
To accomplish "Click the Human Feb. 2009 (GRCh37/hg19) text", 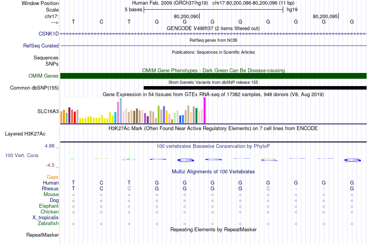I will pyautogui.click(x=170, y=3).
